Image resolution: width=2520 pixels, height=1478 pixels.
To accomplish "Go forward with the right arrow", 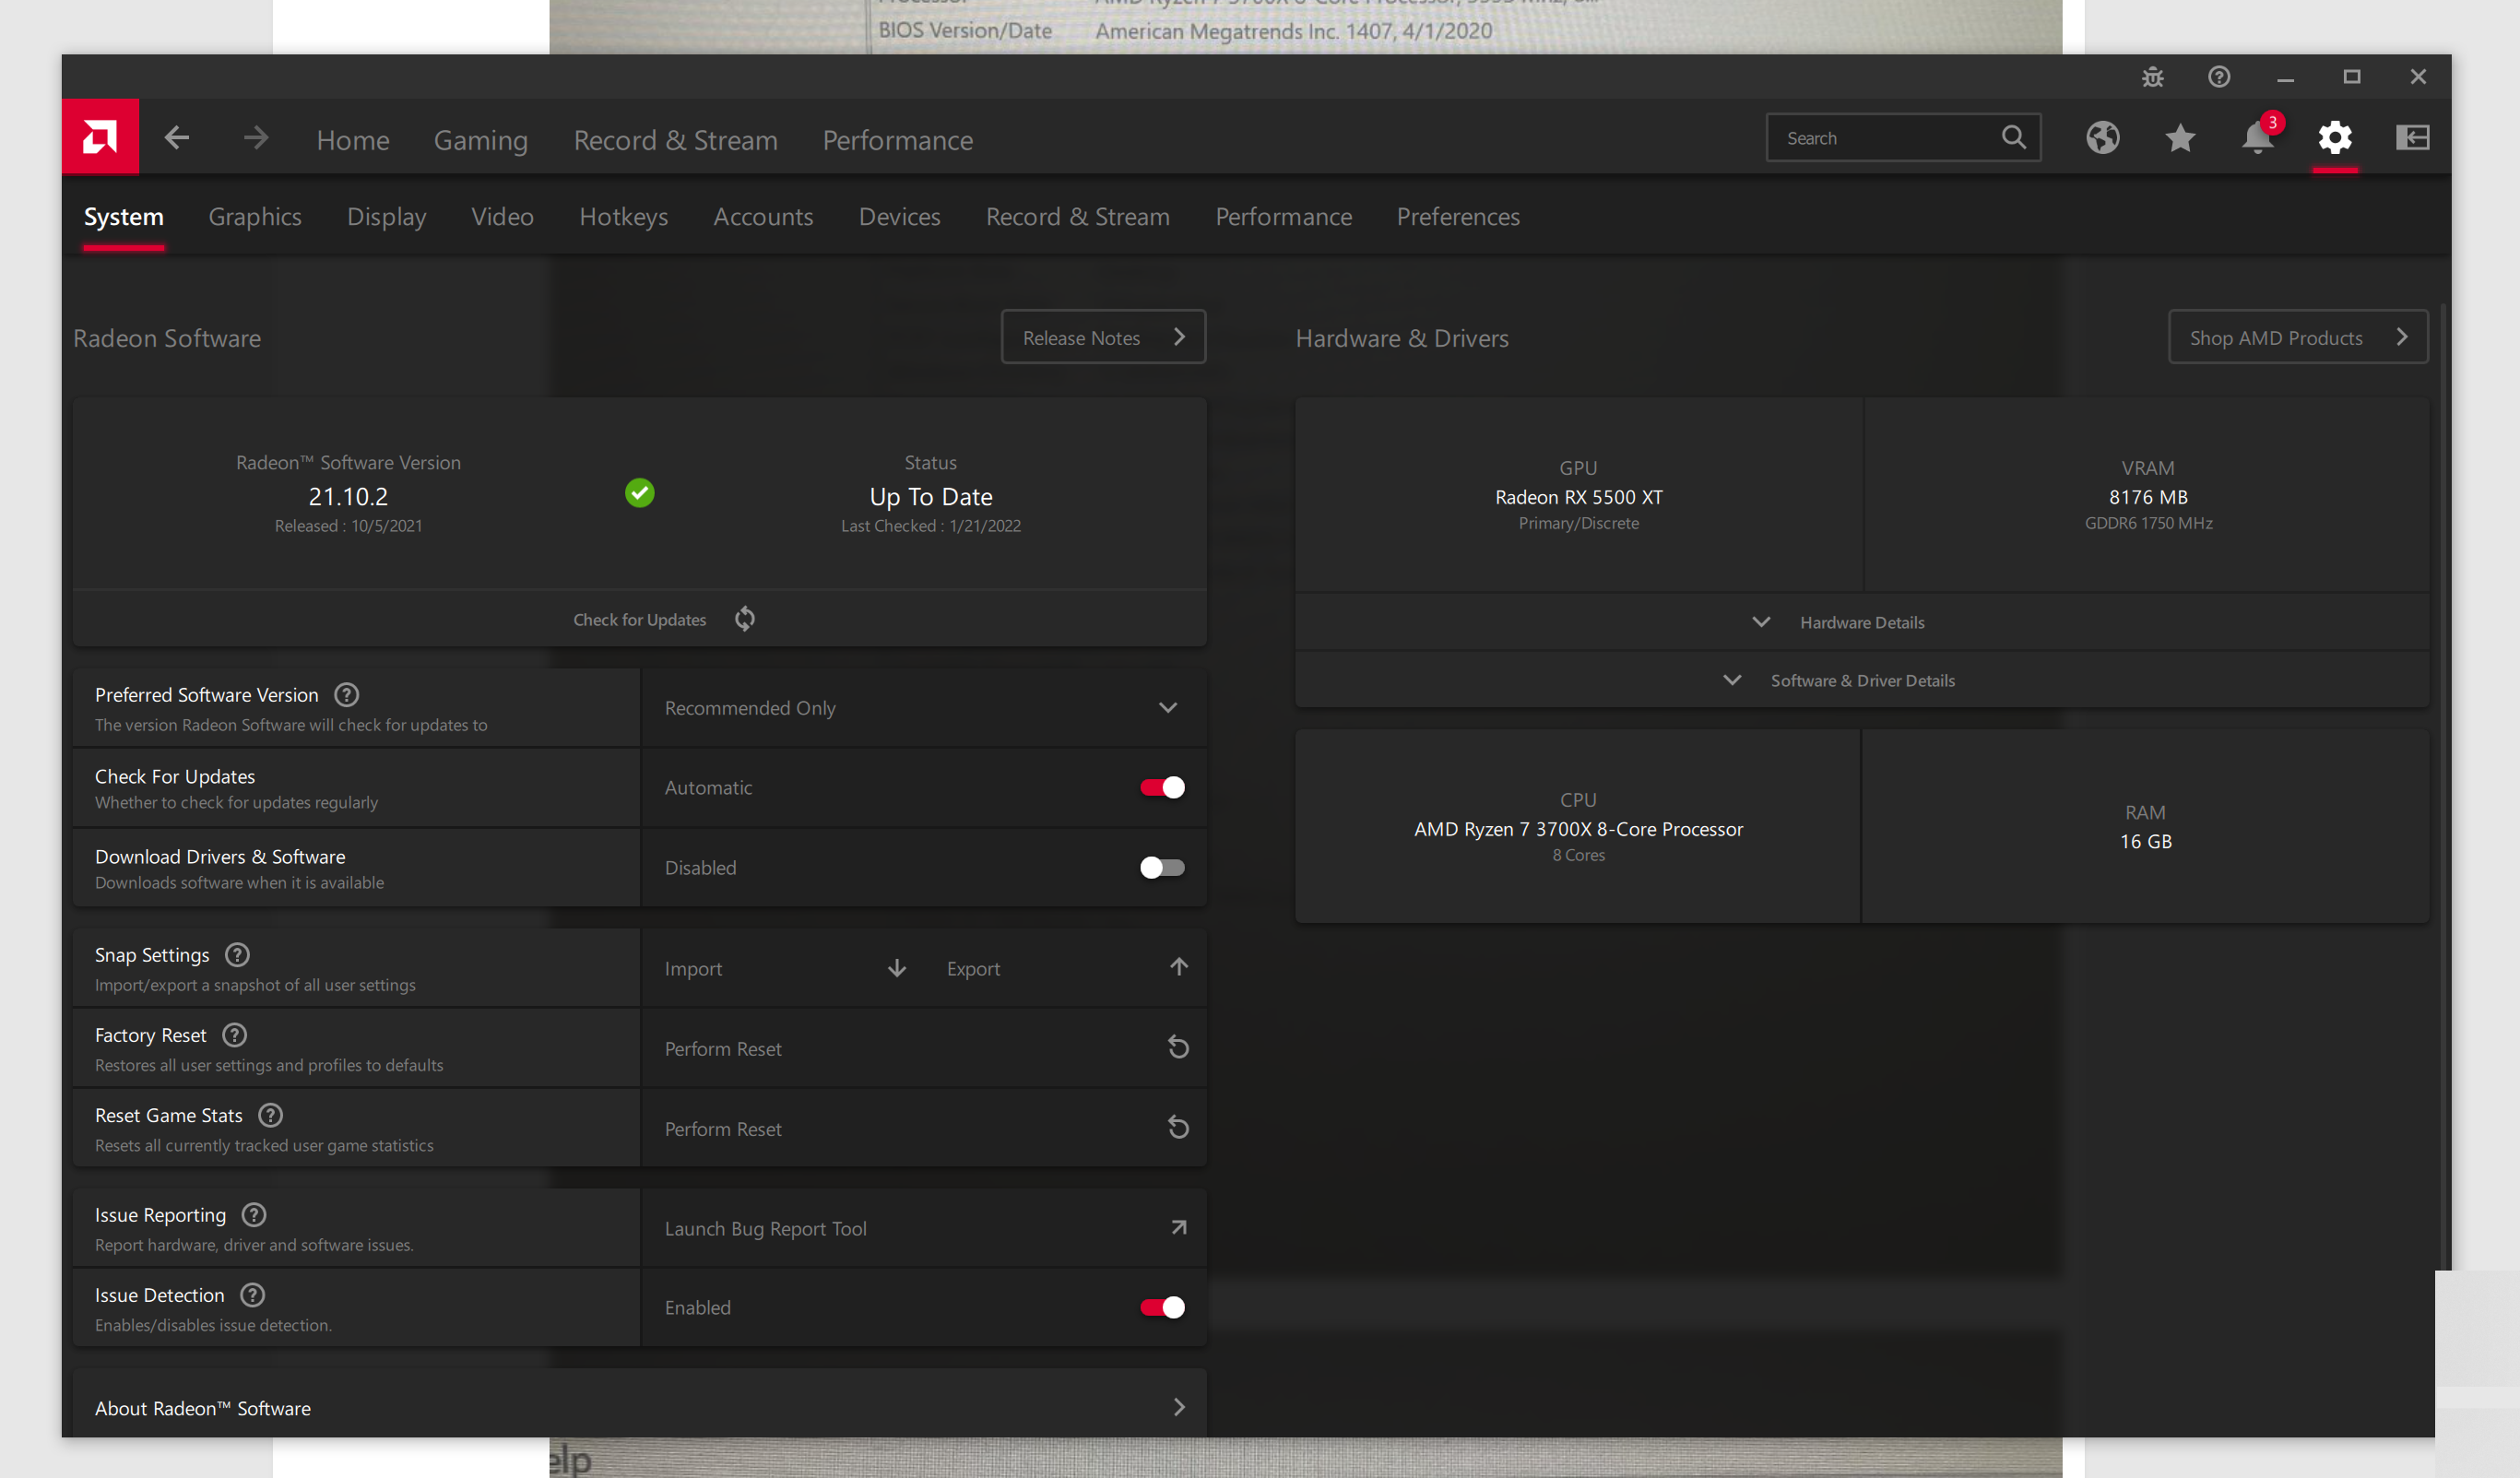I will [256, 138].
